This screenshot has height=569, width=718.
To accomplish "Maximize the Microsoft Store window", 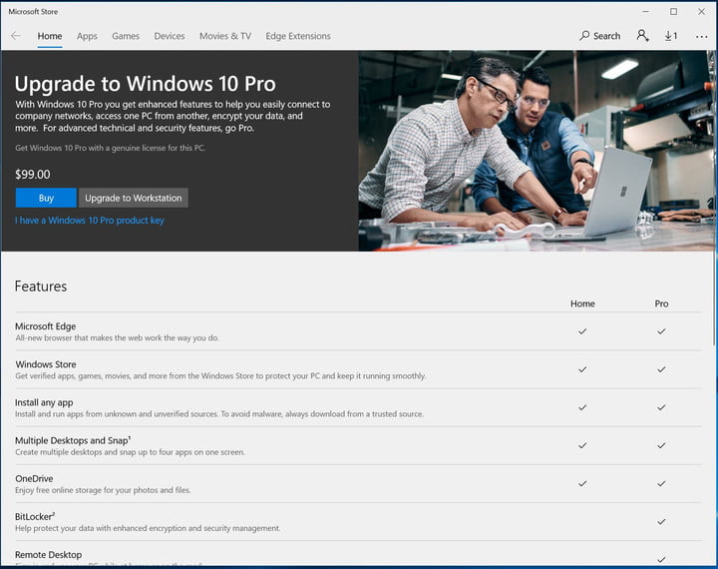I will tap(673, 11).
